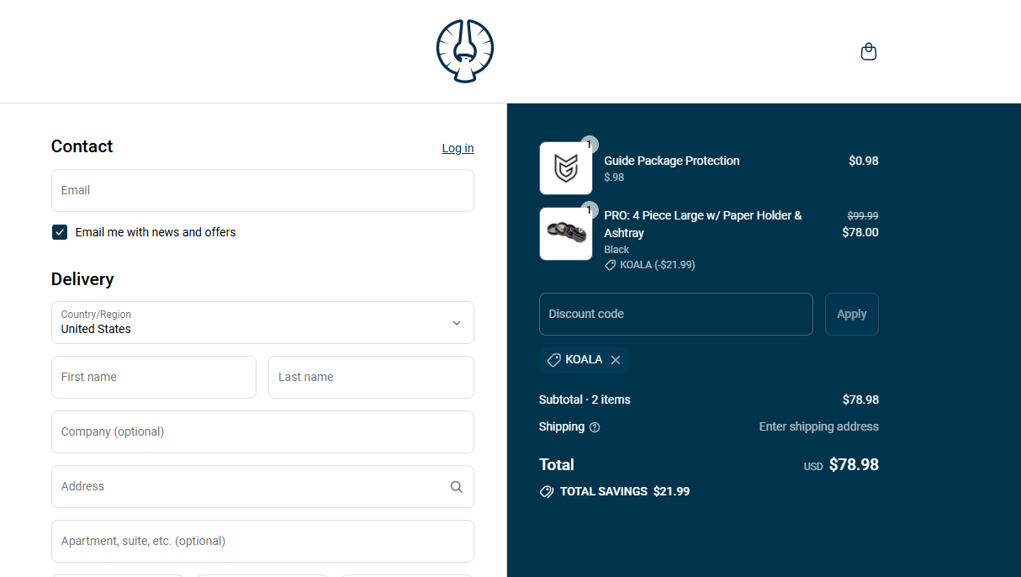Open the shopping bag cart icon

[869, 52]
